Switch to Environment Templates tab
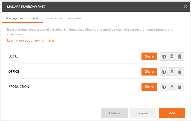The width and height of the screenshot is (191, 121). pyautogui.click(x=64, y=18)
